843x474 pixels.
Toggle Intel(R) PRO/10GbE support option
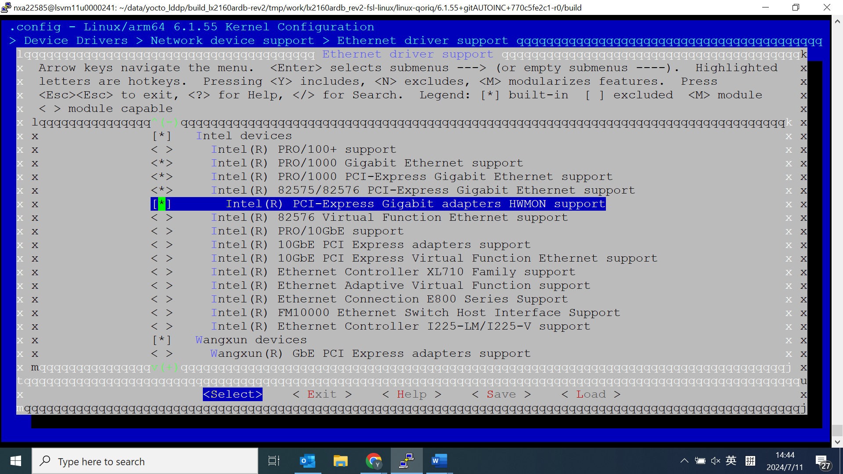(x=162, y=231)
